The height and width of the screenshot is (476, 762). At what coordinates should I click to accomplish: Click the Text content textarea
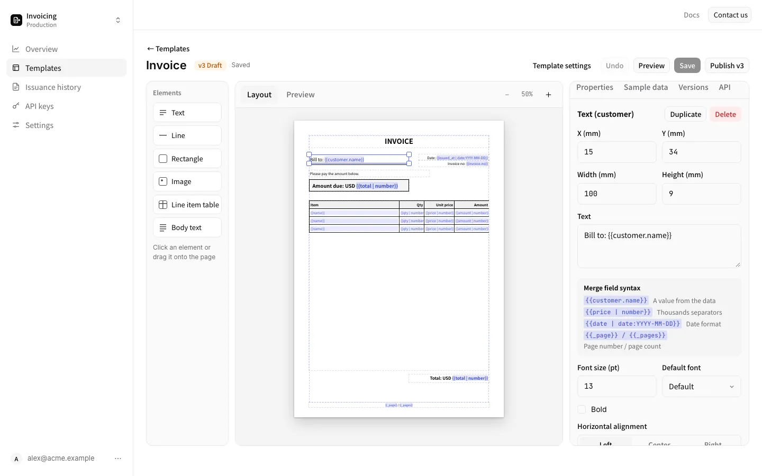coord(659,246)
